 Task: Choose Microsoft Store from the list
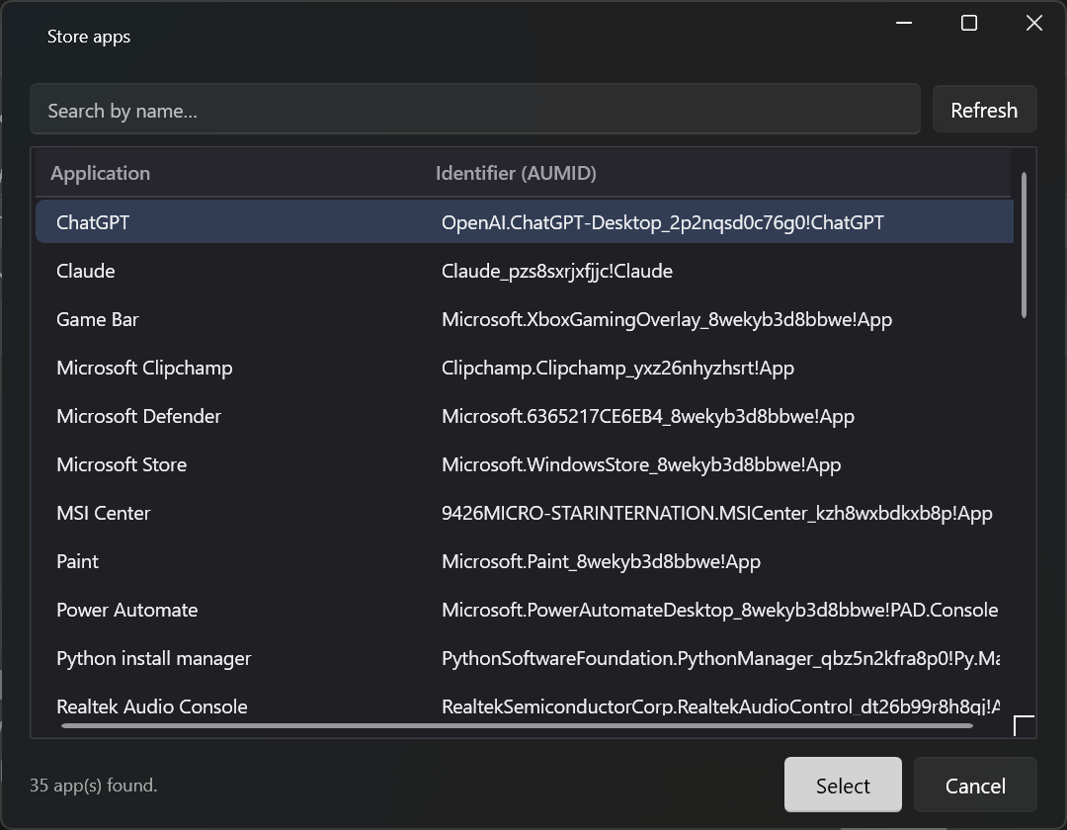coord(524,464)
